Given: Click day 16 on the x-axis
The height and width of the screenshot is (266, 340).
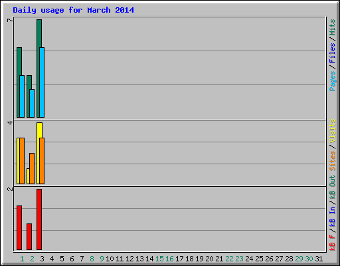Looking at the screenshot, I should click(169, 259).
